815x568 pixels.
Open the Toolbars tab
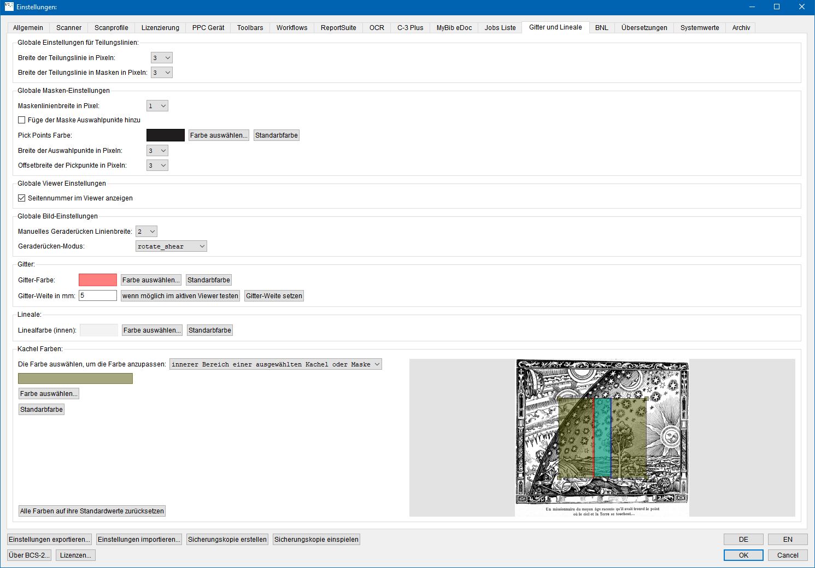point(250,28)
